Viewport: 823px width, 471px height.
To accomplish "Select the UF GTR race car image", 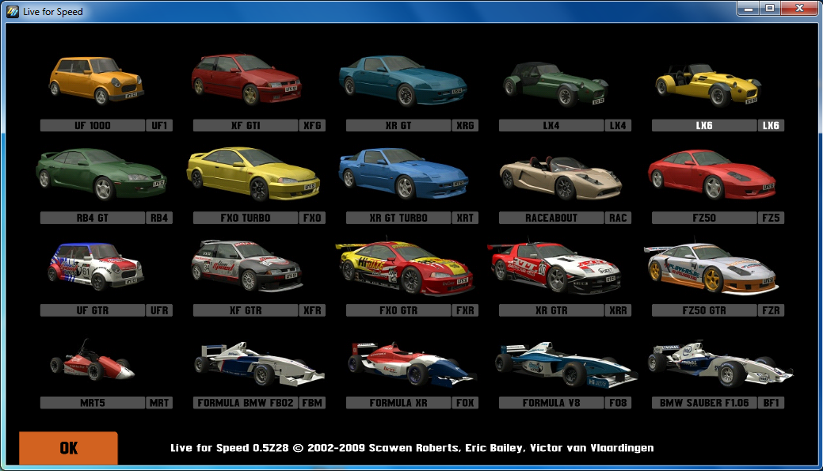I will (96, 267).
